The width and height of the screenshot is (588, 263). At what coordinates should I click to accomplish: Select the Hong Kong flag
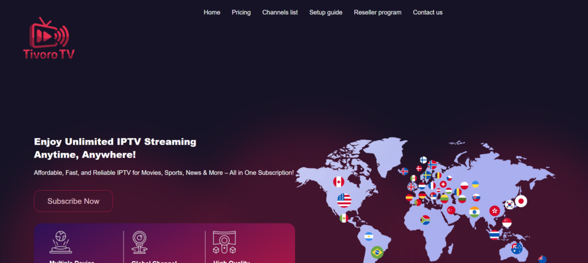click(x=494, y=211)
